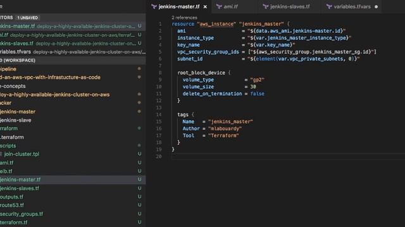The width and height of the screenshot is (405, 227).
Task: Click Terraform icon on variables.tfvars tab
Action: [x=329, y=7]
